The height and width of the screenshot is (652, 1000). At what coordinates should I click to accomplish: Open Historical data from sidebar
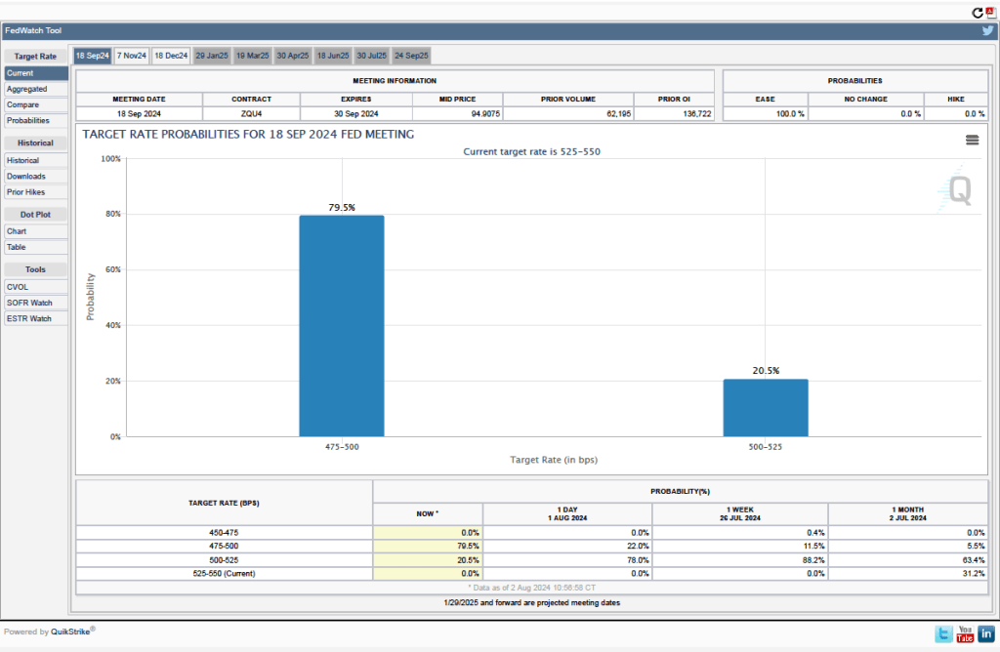(23, 160)
